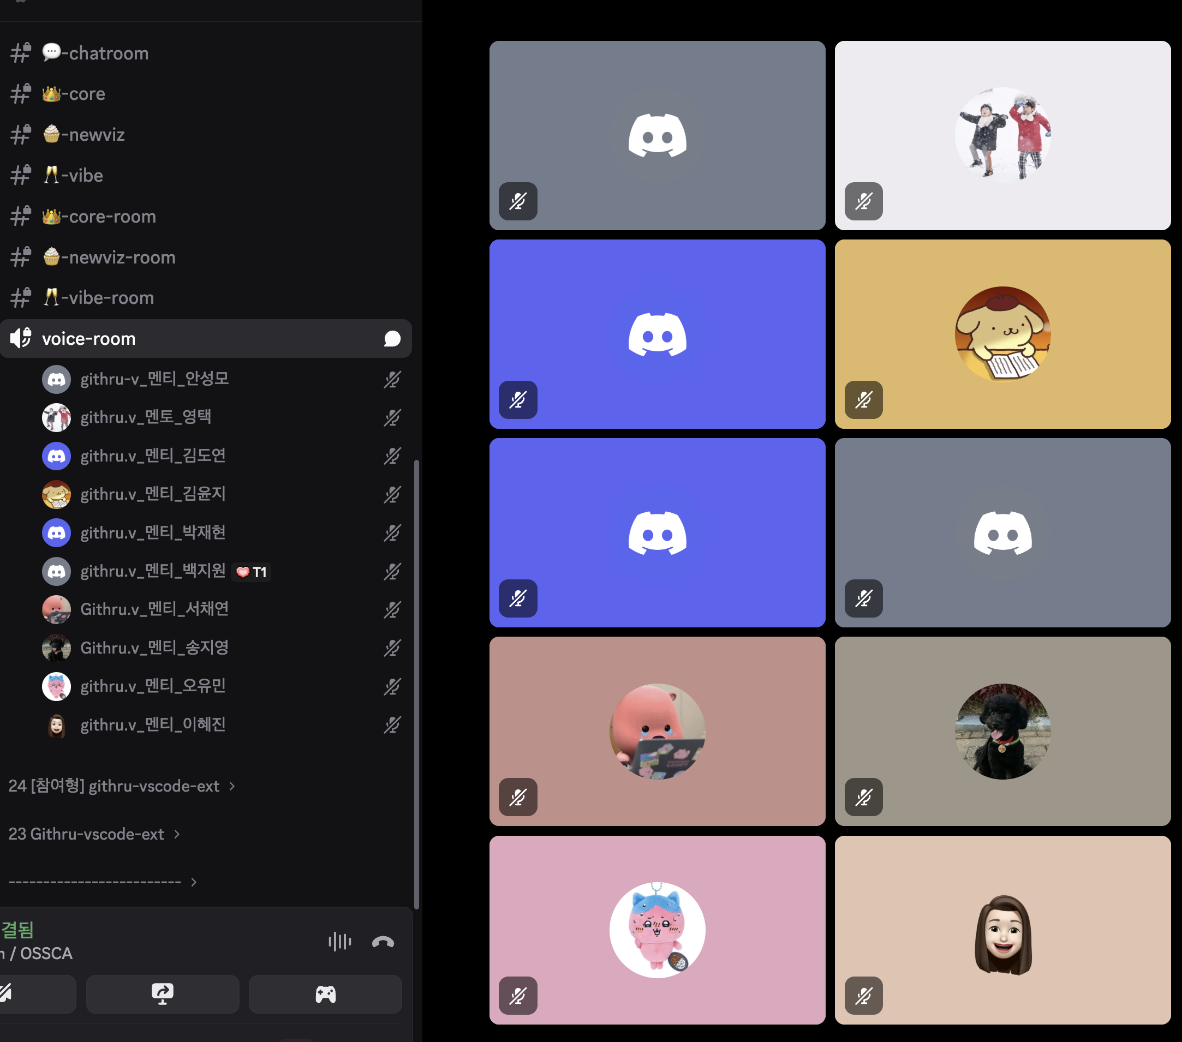The width and height of the screenshot is (1182, 1042).
Task: Open the core-room channel
Action: [206, 216]
